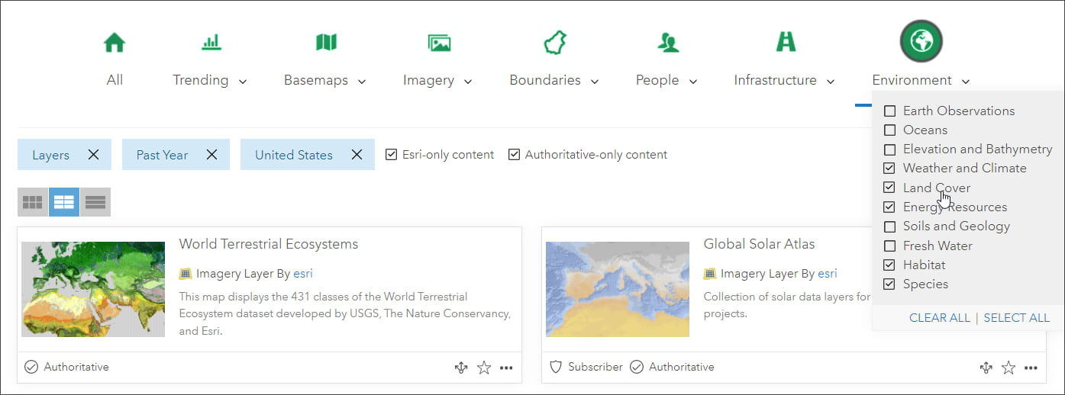1065x395 pixels.
Task: Click the All home icon
Action: [115, 42]
